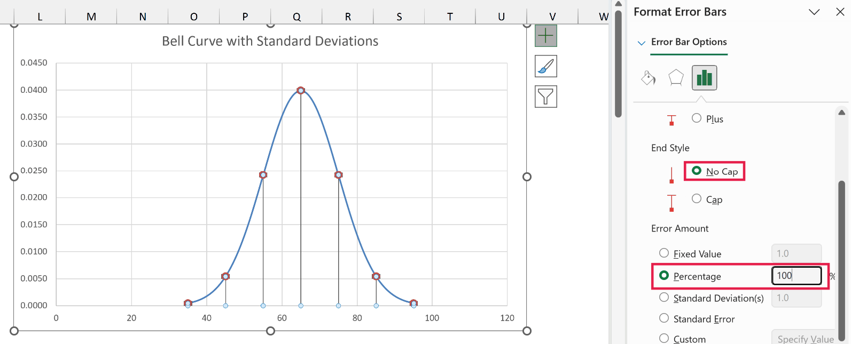This screenshot has width=851, height=344.
Task: Click the No Cap preview icon
Action: pos(672,174)
